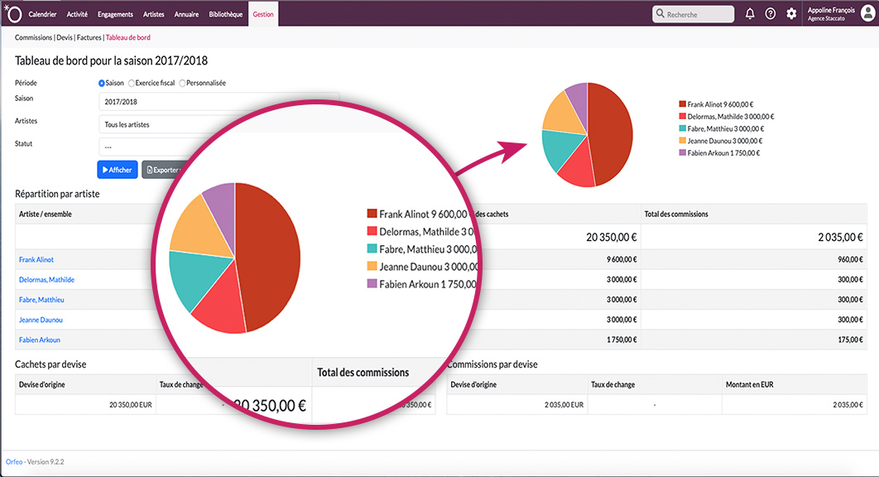Open the Engagements menu
The width and height of the screenshot is (879, 477).
pyautogui.click(x=114, y=14)
